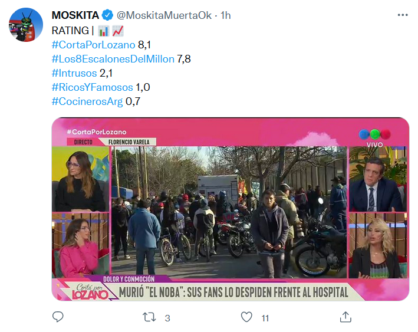This screenshot has height=332, width=418.
Task: Click the upward trend chart emoji
Action: pyautogui.click(x=117, y=31)
